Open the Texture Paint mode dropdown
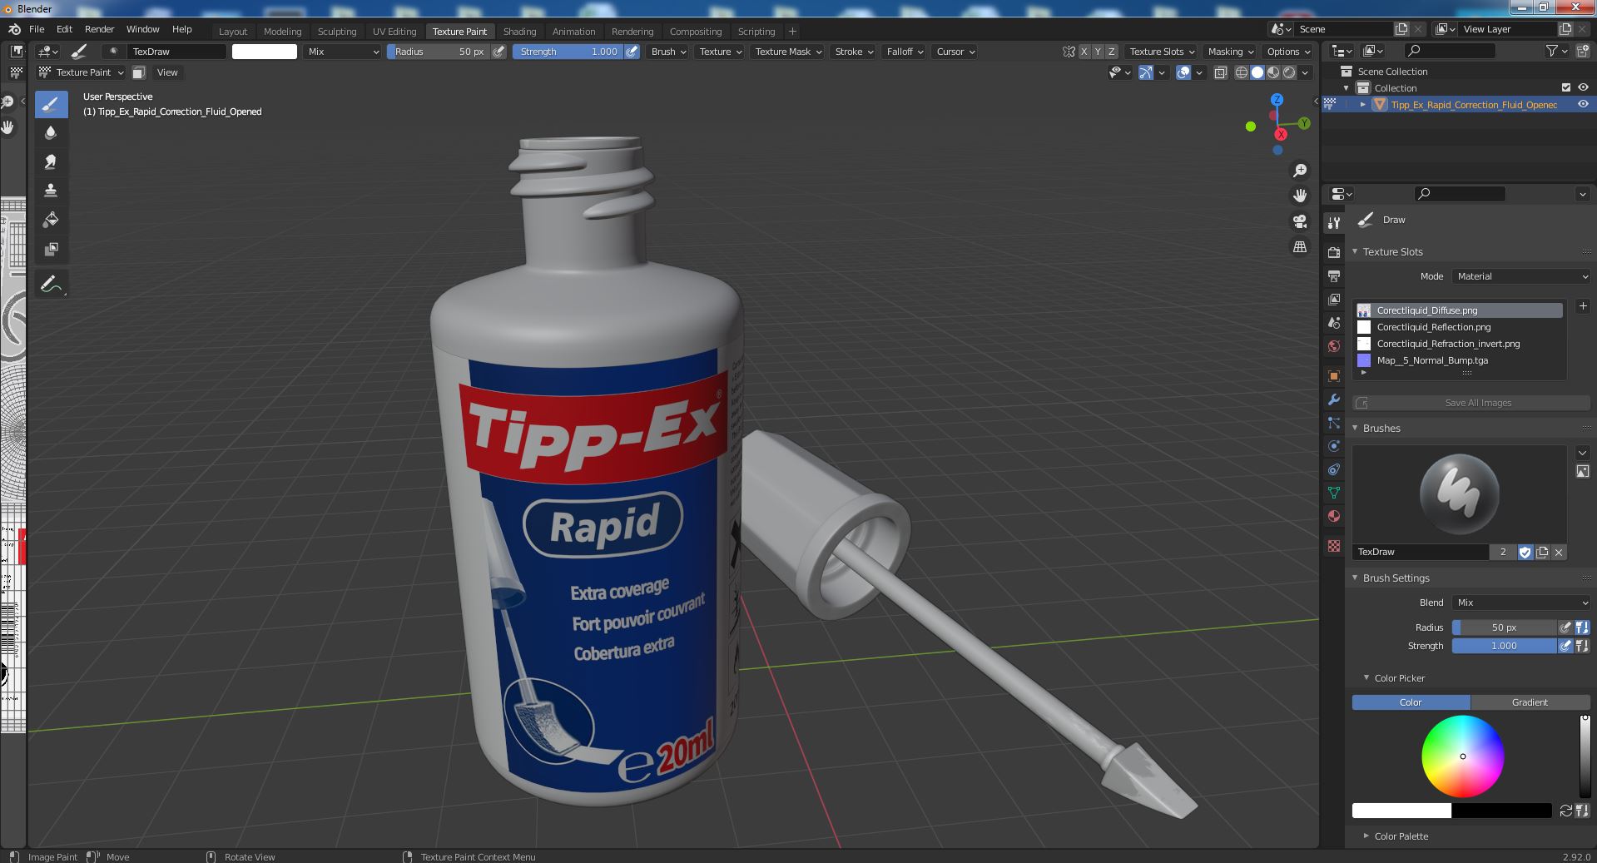1597x863 pixels. 82,72
